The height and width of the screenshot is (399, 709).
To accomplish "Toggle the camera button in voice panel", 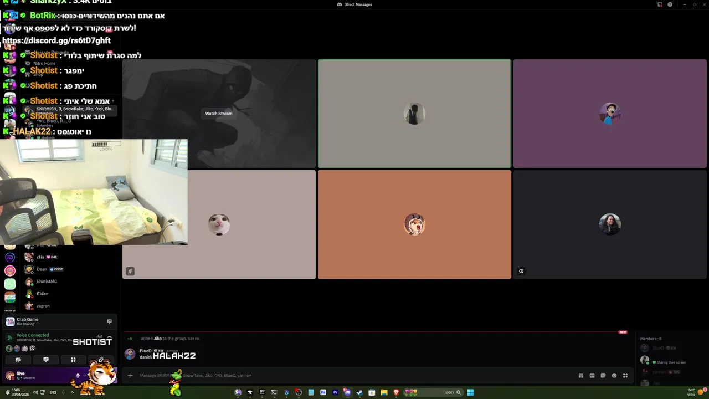I will (x=18, y=360).
